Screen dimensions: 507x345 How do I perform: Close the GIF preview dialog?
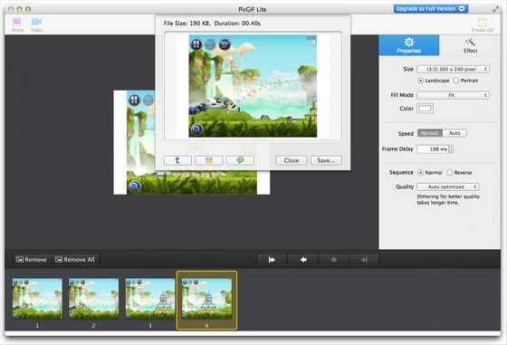(292, 160)
